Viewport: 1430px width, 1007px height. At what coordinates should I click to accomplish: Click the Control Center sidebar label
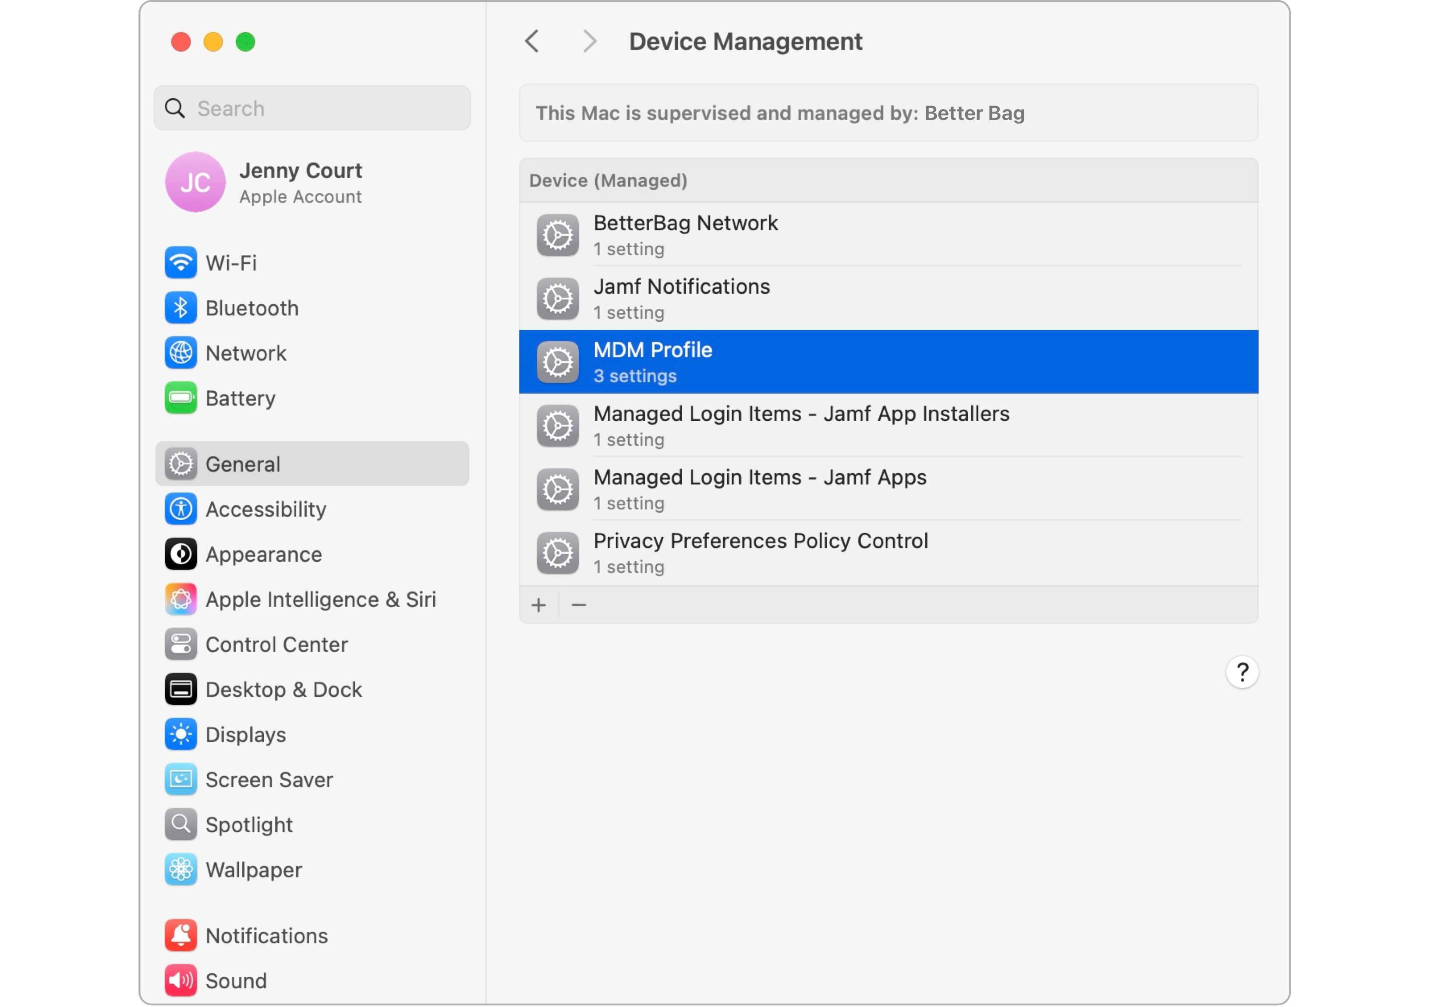coord(276,644)
